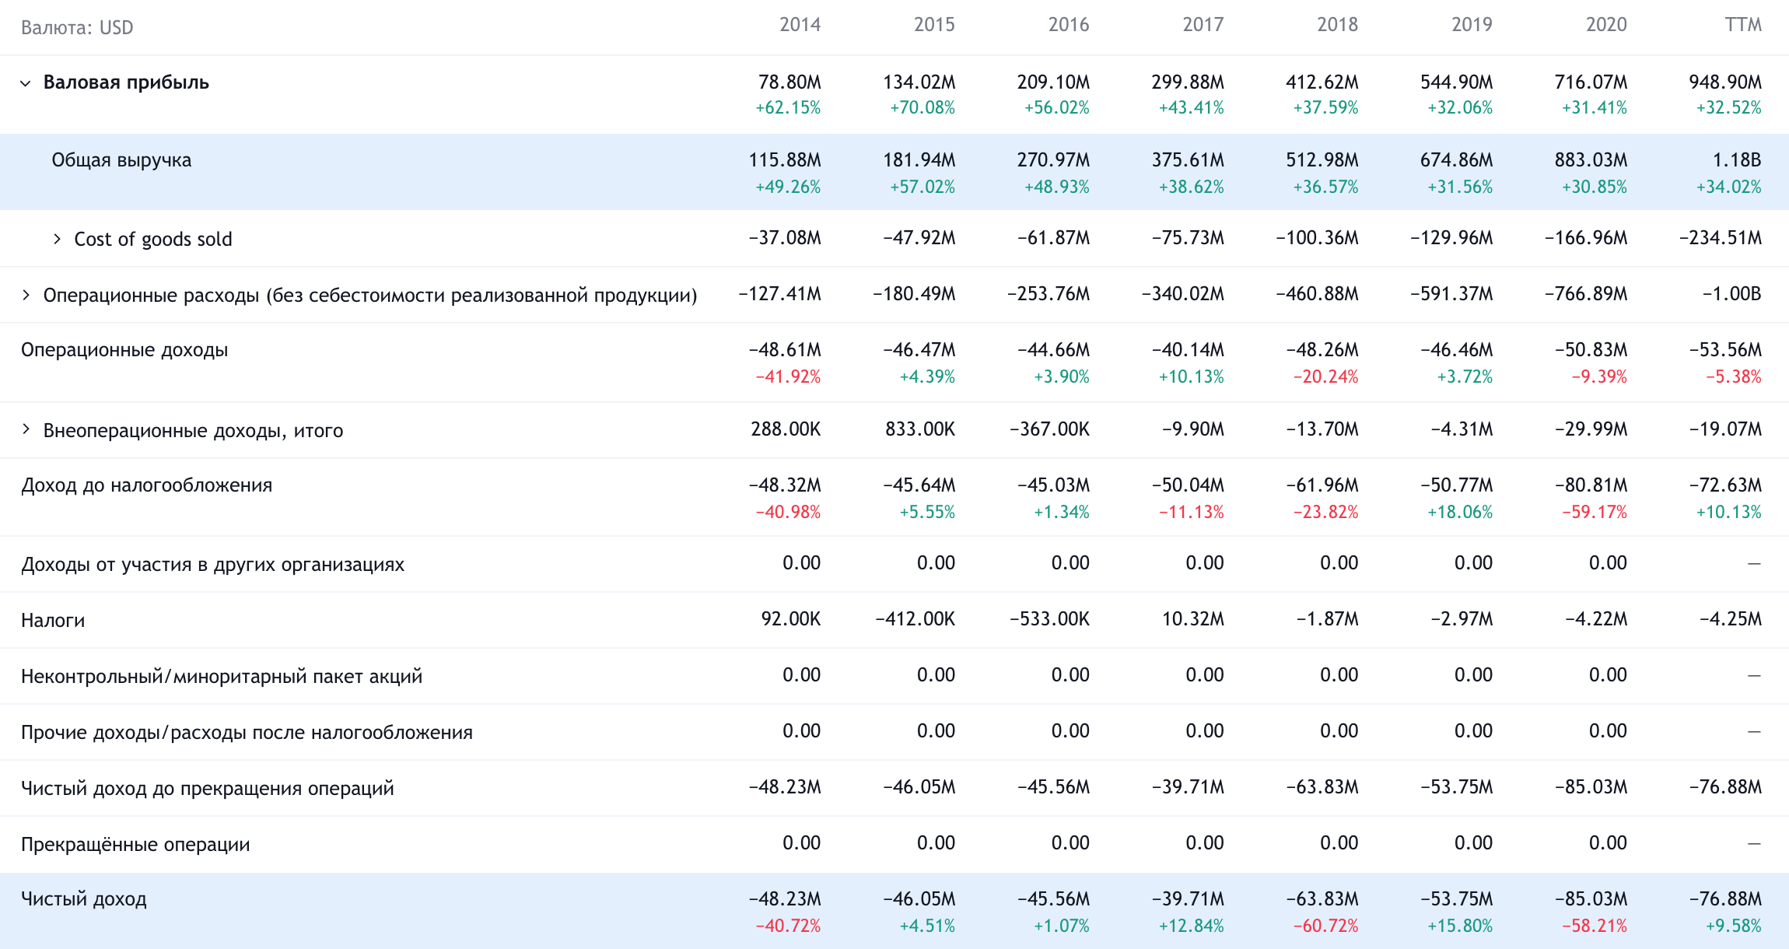The image size is (1789, 949).
Task: Click Прочие доходы/расходы после налогообложения label
Action: click(247, 733)
